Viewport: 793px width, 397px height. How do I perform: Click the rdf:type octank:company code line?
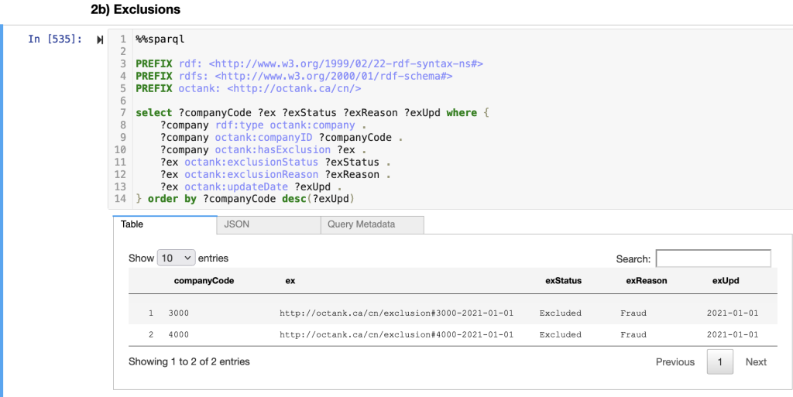(x=263, y=125)
